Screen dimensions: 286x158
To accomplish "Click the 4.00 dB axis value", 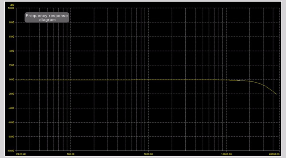I will 12,51.
